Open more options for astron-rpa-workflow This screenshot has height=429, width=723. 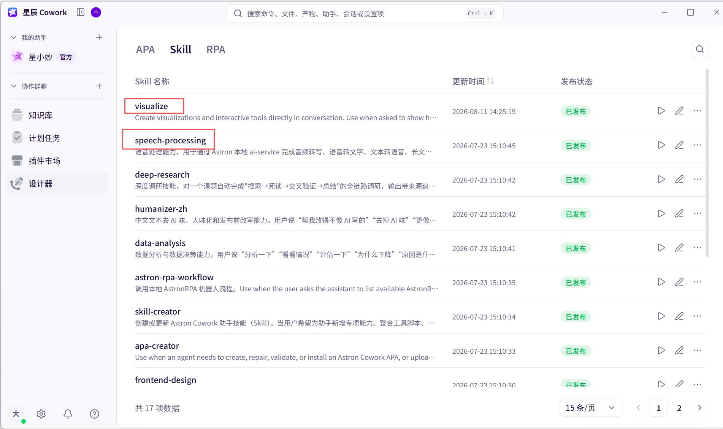click(x=697, y=282)
